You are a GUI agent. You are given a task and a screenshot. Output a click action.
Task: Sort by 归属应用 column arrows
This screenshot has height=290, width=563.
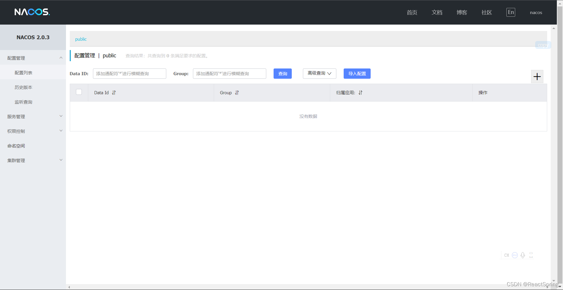pos(360,93)
